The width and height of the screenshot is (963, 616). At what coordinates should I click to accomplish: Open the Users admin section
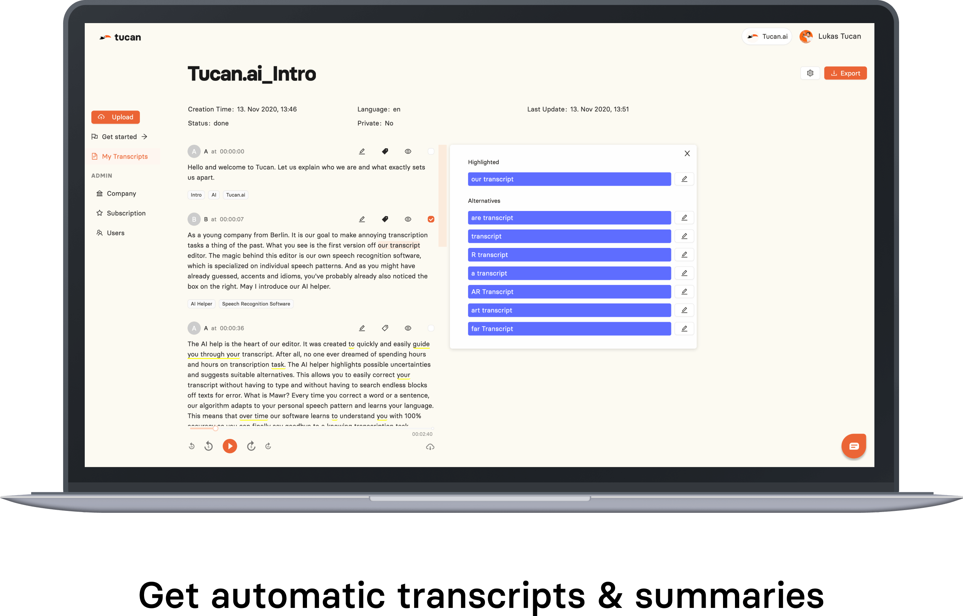115,233
